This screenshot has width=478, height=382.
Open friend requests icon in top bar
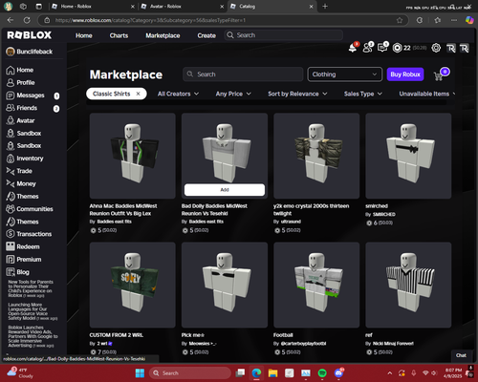point(368,48)
